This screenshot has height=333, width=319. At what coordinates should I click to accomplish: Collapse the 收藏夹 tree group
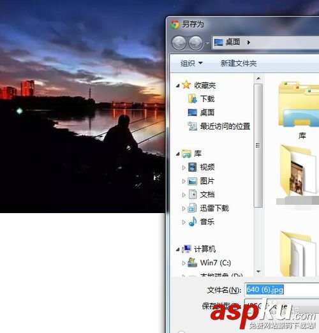178,85
